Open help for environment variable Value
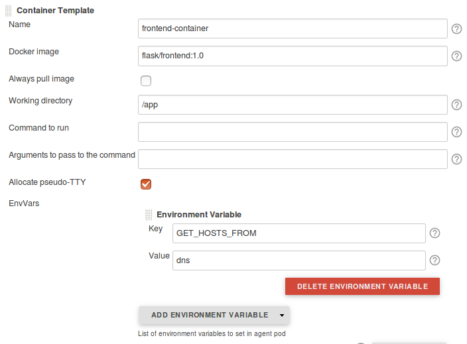467x344 pixels. [435, 260]
